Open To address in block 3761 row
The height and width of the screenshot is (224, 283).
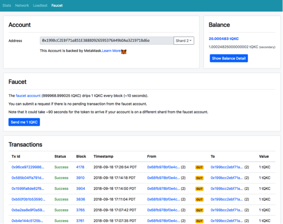click(227, 221)
